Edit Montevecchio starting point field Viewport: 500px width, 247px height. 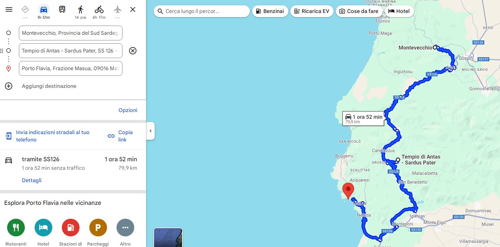point(71,33)
